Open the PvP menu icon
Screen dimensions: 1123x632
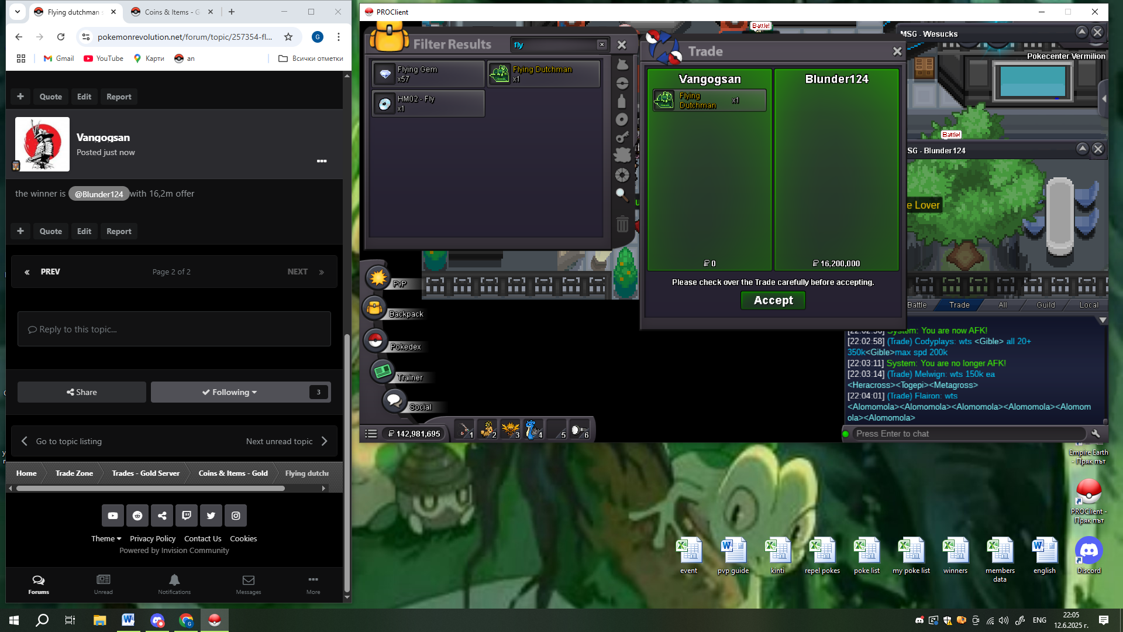point(378,277)
